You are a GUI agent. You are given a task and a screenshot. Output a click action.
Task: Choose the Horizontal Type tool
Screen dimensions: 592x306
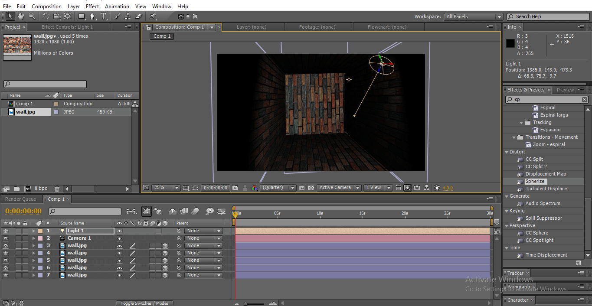click(x=103, y=16)
